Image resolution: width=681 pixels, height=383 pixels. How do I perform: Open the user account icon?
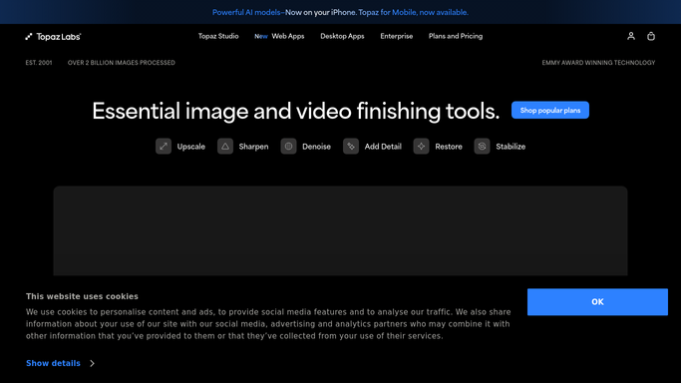tap(631, 36)
